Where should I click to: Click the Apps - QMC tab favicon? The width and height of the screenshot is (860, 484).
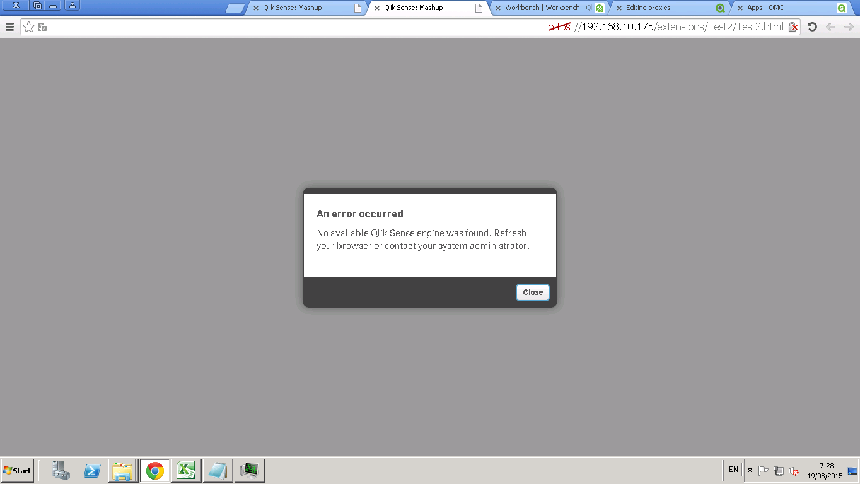(841, 8)
